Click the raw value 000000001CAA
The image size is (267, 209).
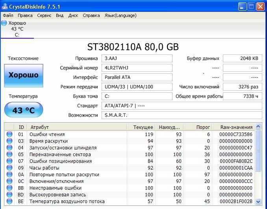pos(236,168)
